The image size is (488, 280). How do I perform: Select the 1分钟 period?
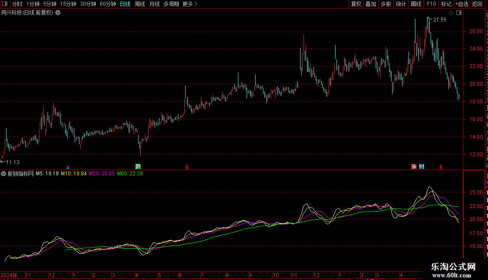[33, 4]
